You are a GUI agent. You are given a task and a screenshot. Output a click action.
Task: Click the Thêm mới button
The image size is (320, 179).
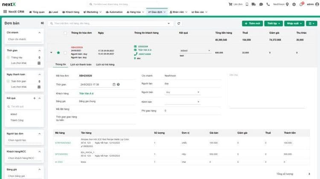point(252,23)
